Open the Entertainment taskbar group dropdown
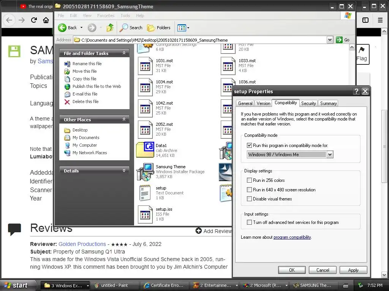The height and width of the screenshot is (291, 389). [x=237, y=286]
